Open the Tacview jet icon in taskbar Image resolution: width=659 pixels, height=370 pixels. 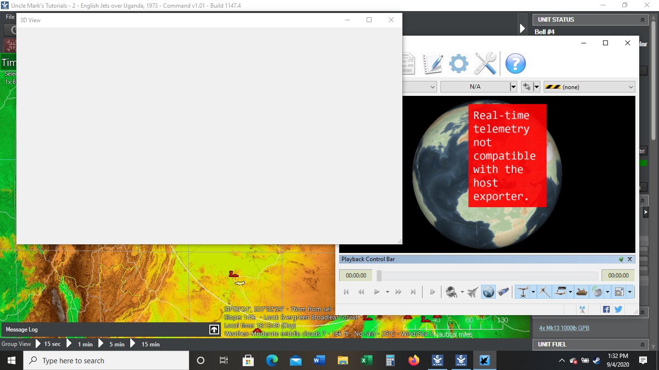point(484,360)
